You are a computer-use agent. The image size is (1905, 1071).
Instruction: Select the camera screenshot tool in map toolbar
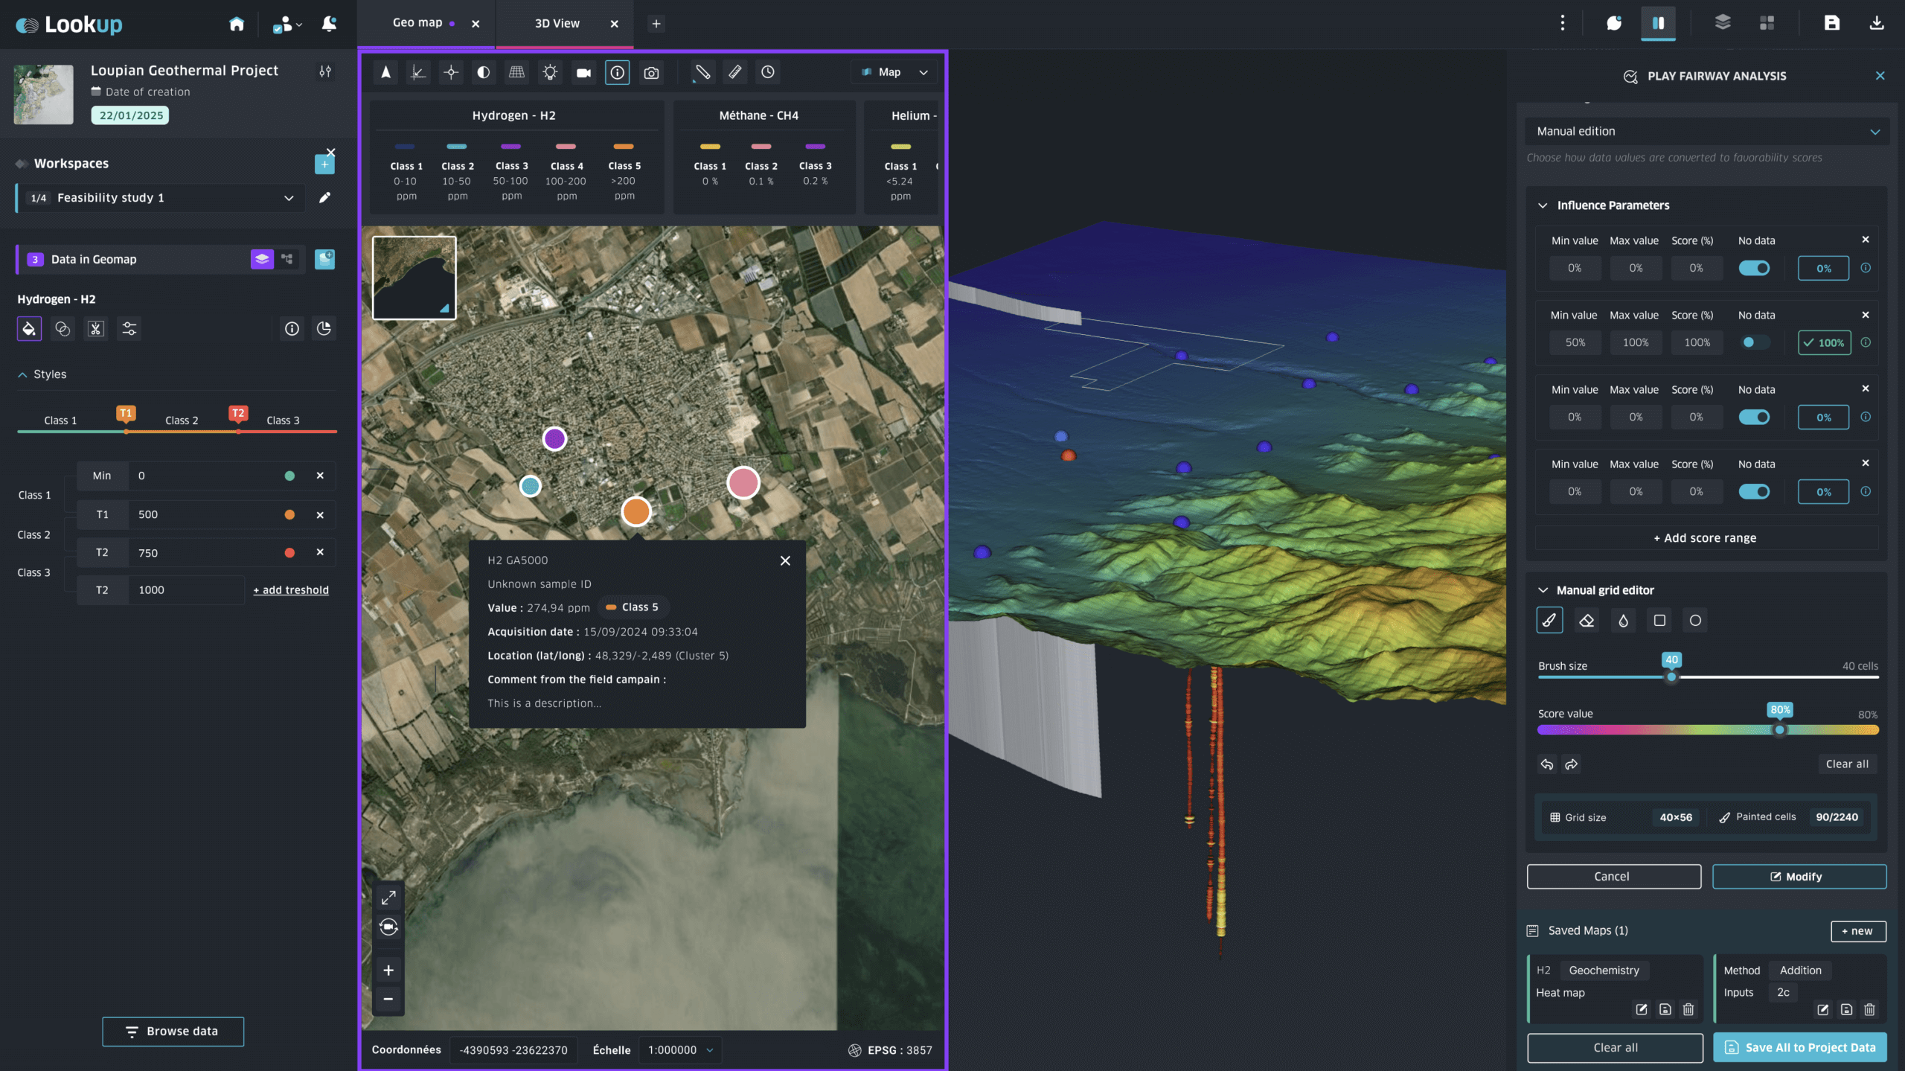tap(651, 72)
